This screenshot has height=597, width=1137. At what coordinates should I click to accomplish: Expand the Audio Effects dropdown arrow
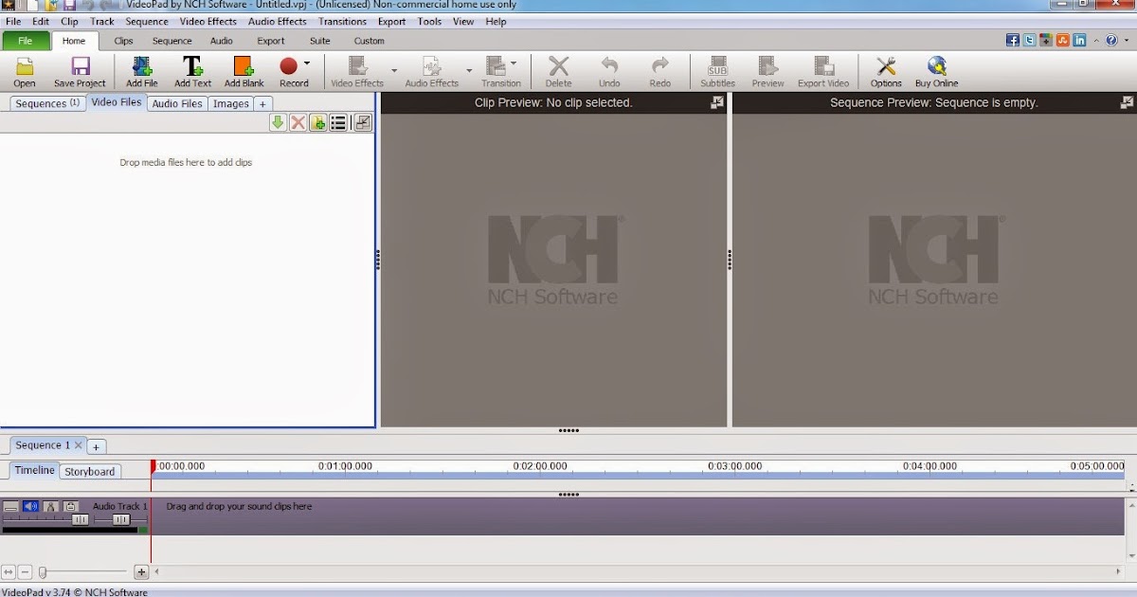(468, 70)
